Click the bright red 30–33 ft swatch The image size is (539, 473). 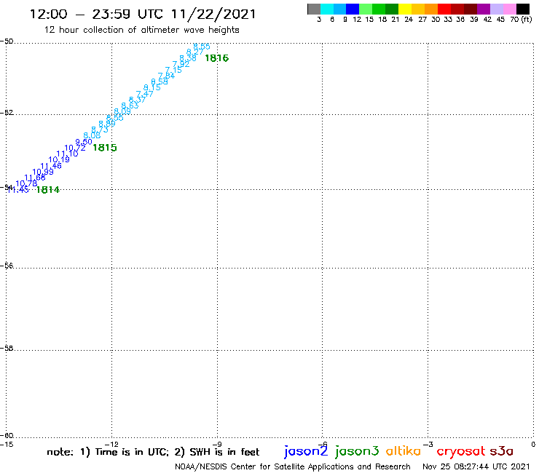tap(444, 9)
